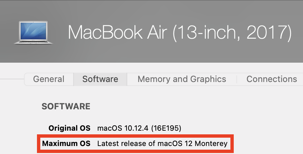Click the MacBook Air laptop icon
Screen dimensions: 303x154
point(33,32)
